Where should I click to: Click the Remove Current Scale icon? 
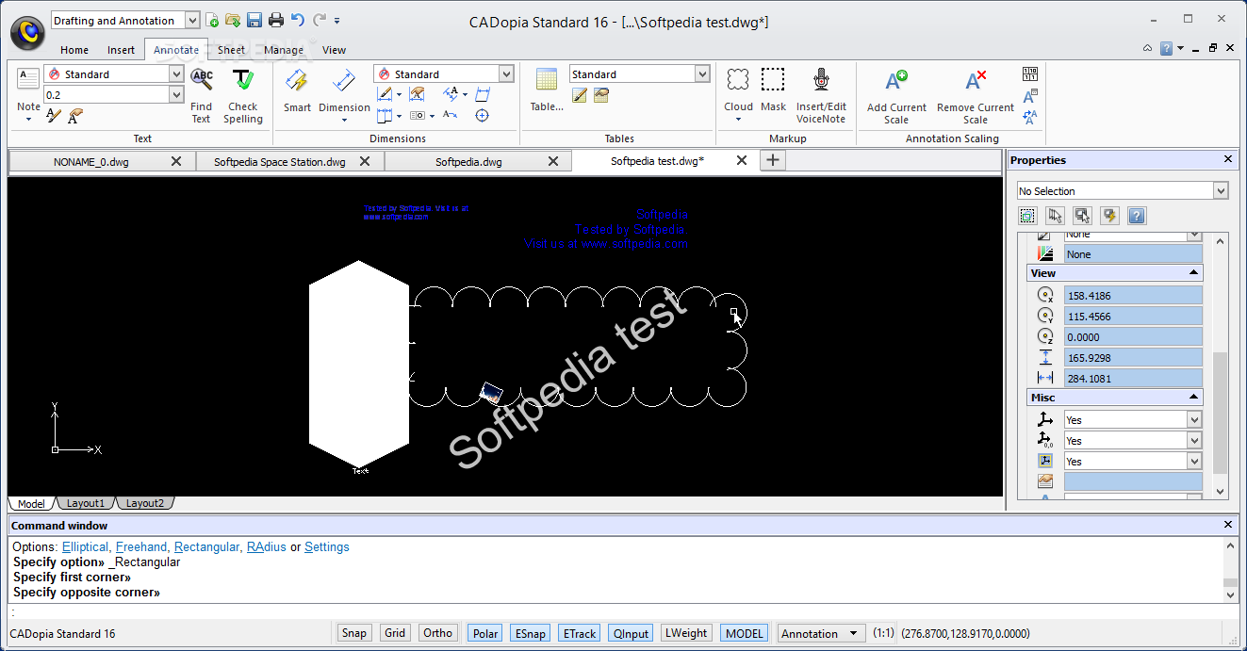[975, 81]
